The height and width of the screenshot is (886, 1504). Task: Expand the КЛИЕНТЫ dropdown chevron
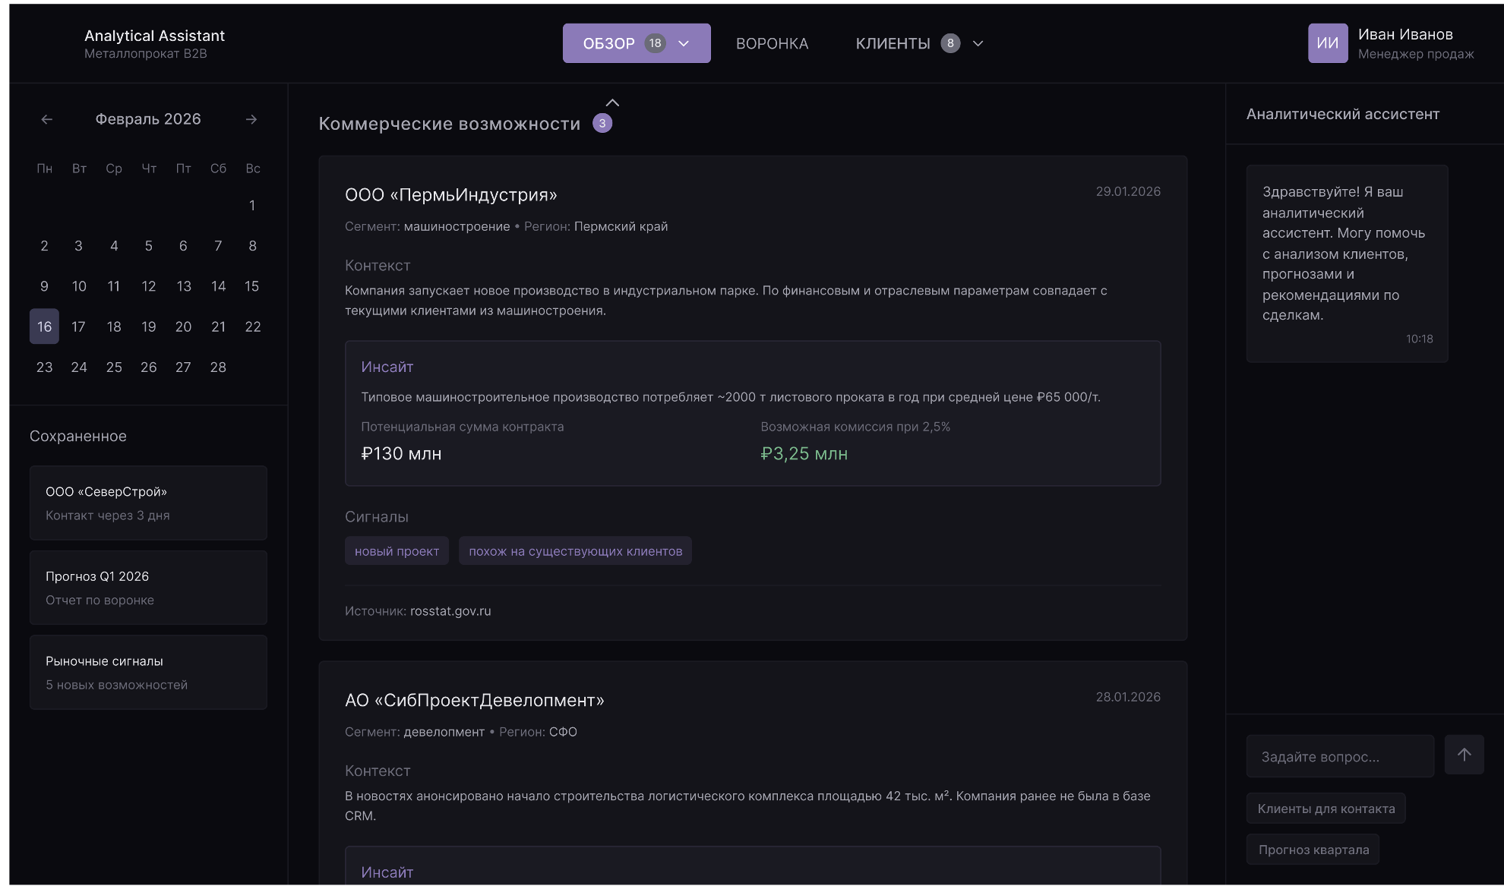pyautogui.click(x=978, y=43)
